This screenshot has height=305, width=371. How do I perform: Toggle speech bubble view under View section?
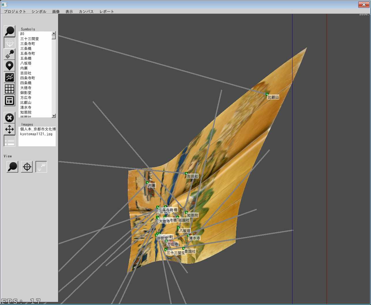pyautogui.click(x=12, y=167)
